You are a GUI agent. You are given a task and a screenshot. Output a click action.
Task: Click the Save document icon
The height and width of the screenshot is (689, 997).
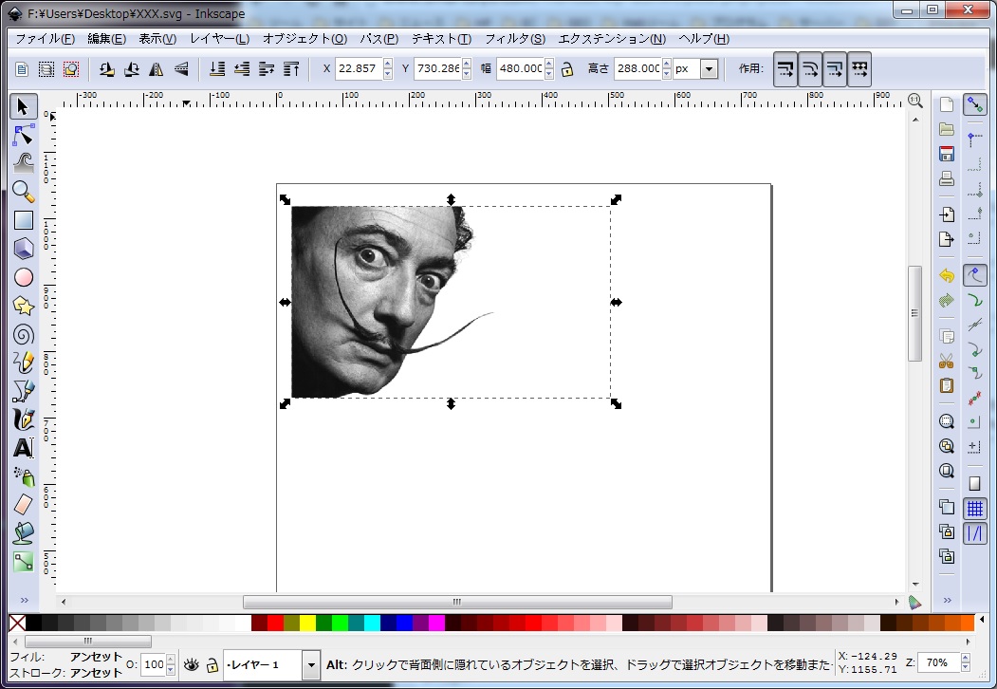pyautogui.click(x=946, y=154)
